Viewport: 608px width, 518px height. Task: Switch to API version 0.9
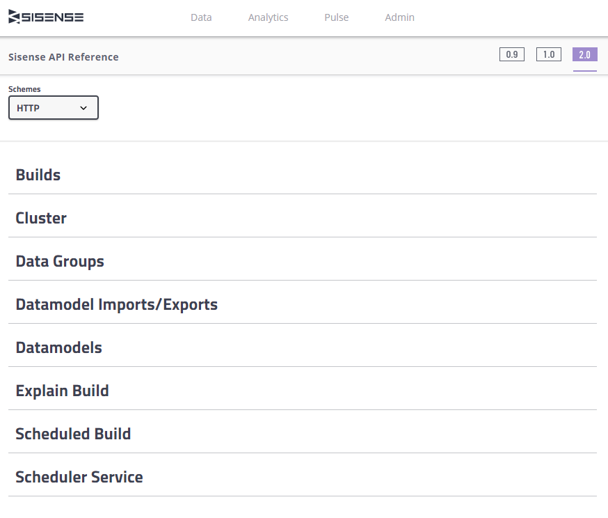pyautogui.click(x=512, y=54)
